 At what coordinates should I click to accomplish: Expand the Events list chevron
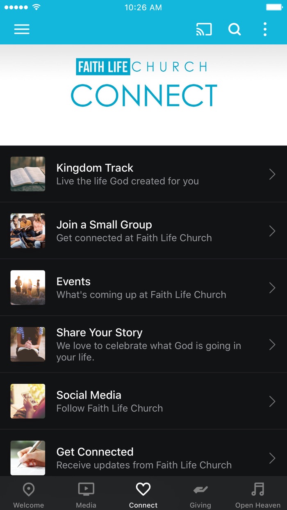(272, 287)
